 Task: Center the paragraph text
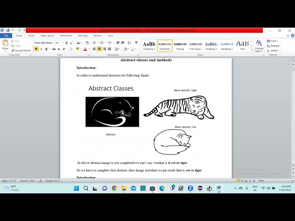point(100,49)
